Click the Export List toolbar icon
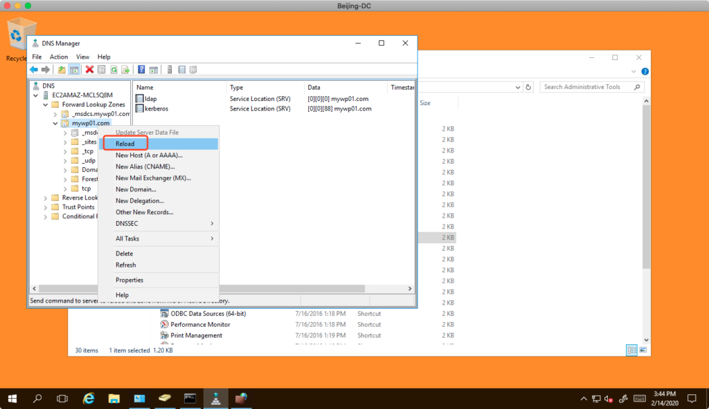Viewport: 709px width, 409px height. [x=125, y=70]
